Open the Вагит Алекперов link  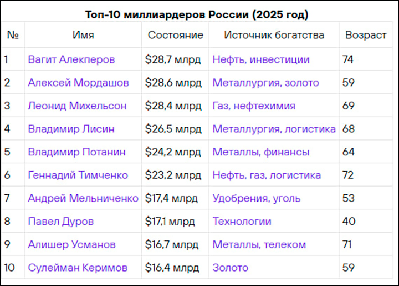(x=71, y=59)
